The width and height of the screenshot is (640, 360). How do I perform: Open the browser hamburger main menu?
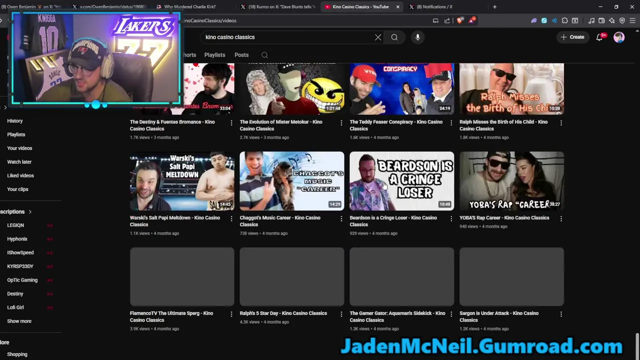pos(632,20)
